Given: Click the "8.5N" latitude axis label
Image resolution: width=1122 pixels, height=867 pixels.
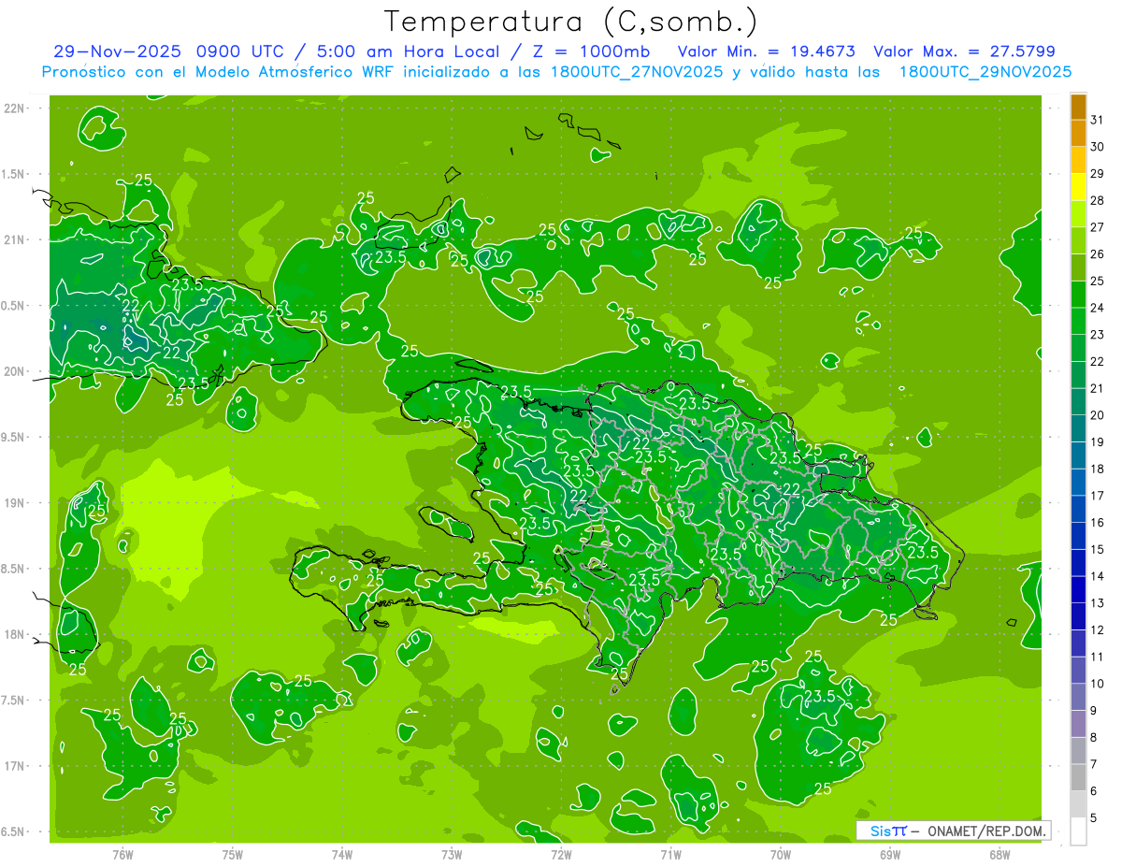Looking at the screenshot, I should click(14, 569).
